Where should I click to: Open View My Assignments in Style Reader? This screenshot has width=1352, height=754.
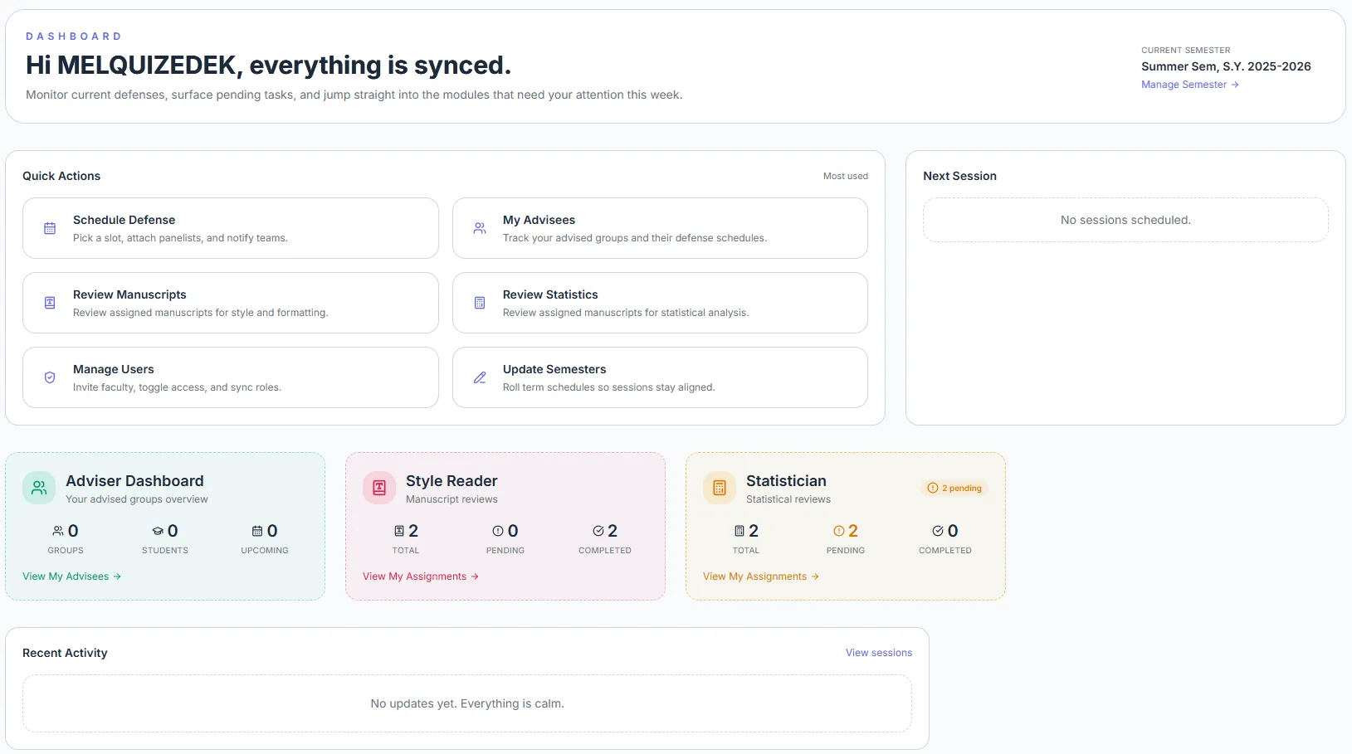pos(421,576)
